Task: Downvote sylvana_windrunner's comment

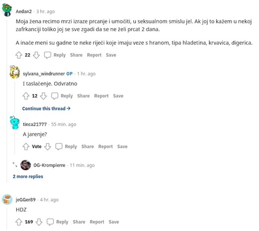Action: tap(44, 96)
